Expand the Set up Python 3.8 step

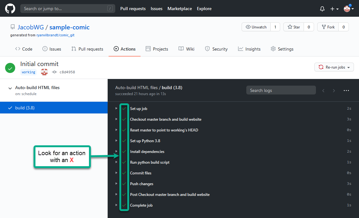[x=116, y=141]
